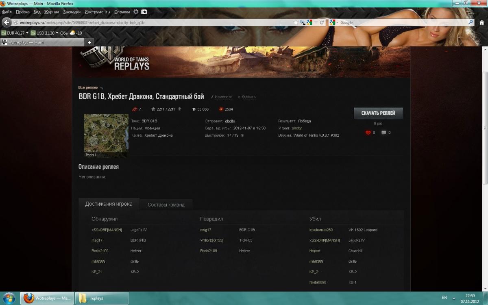This screenshot has width=488, height=305.
Task: Click the help icon beside shots 17 / 19
Action: [x=242, y=135]
